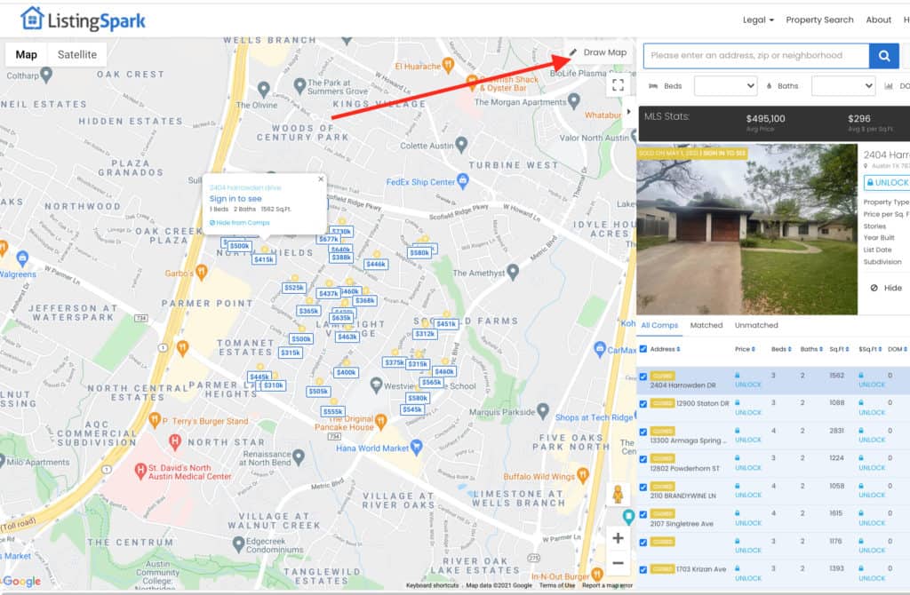Open the Beds dropdown
910x595 pixels.
[x=725, y=86]
